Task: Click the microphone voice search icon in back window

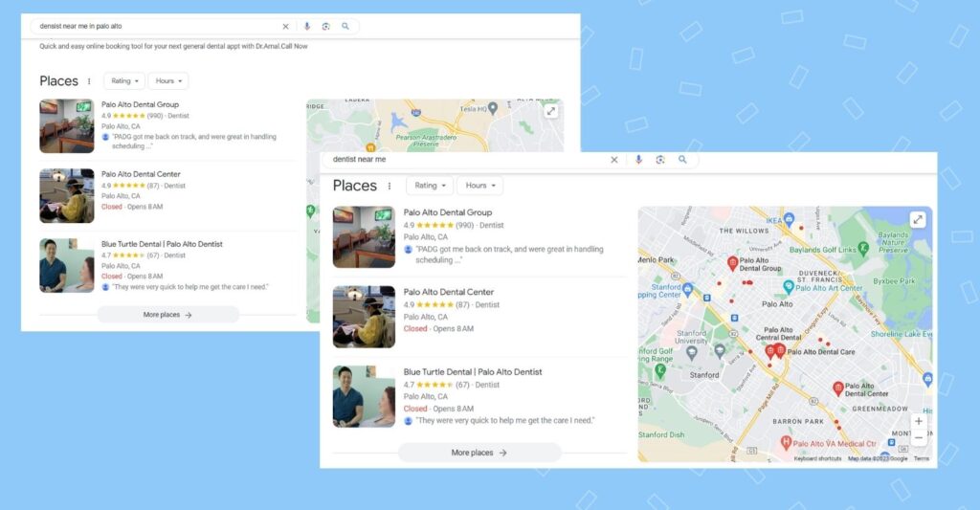Action: point(307,26)
